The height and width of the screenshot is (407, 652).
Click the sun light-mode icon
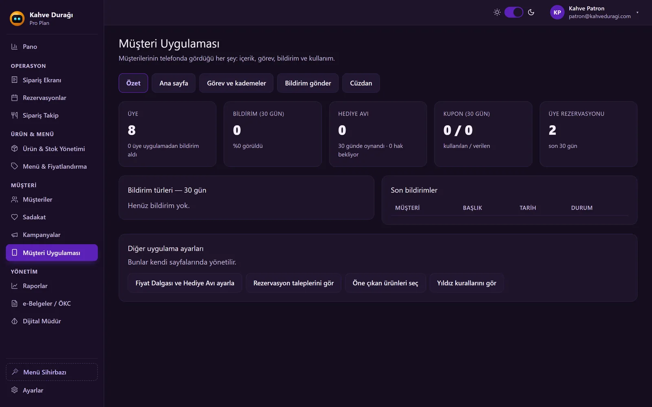[497, 12]
